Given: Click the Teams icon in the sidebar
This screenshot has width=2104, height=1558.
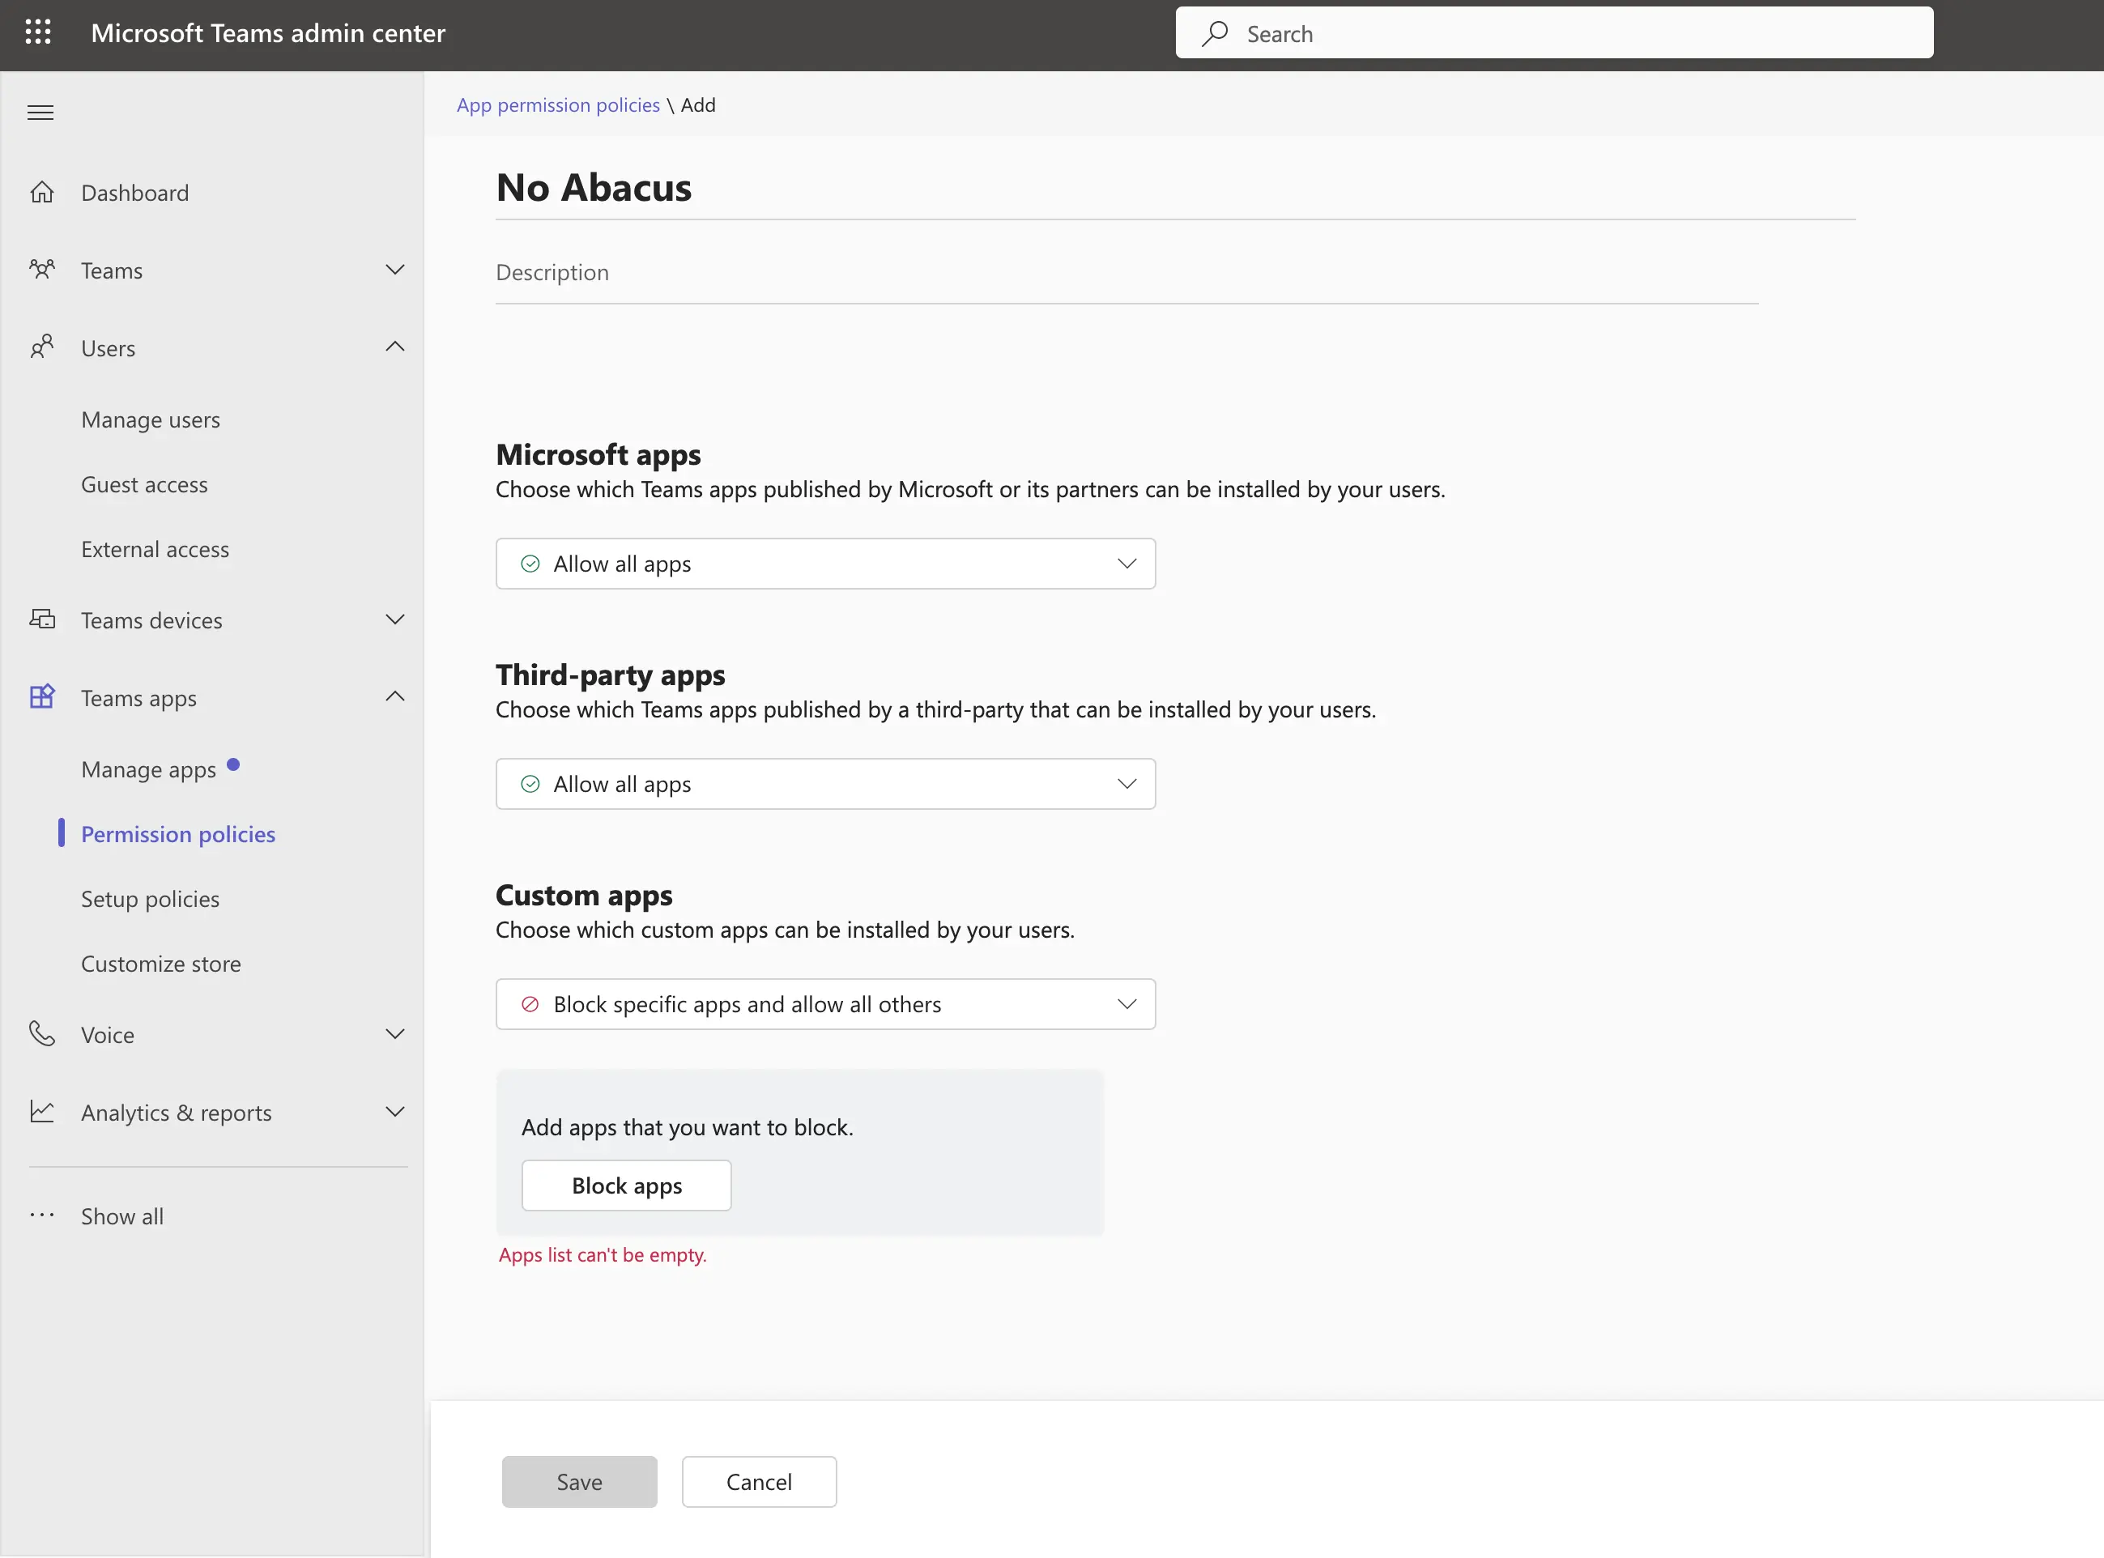Looking at the screenshot, I should [x=42, y=270].
